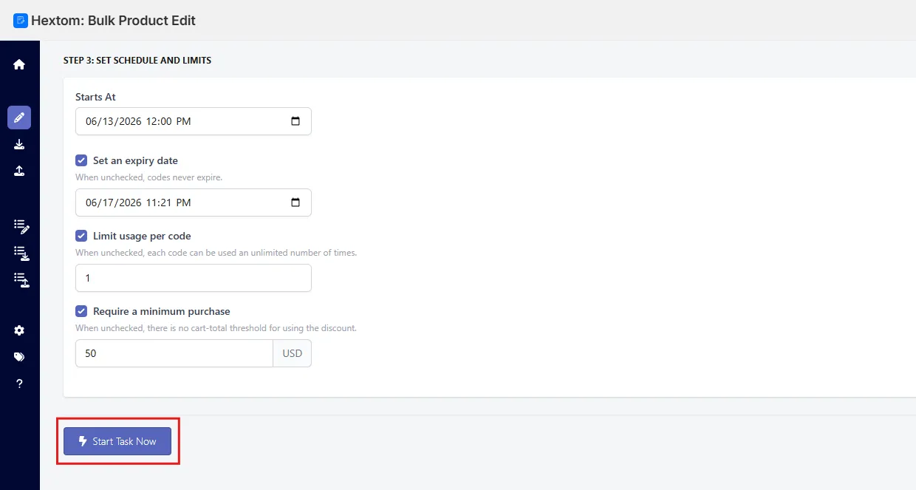Open calendar picker for Starts At date
The image size is (916, 490).
(295, 121)
